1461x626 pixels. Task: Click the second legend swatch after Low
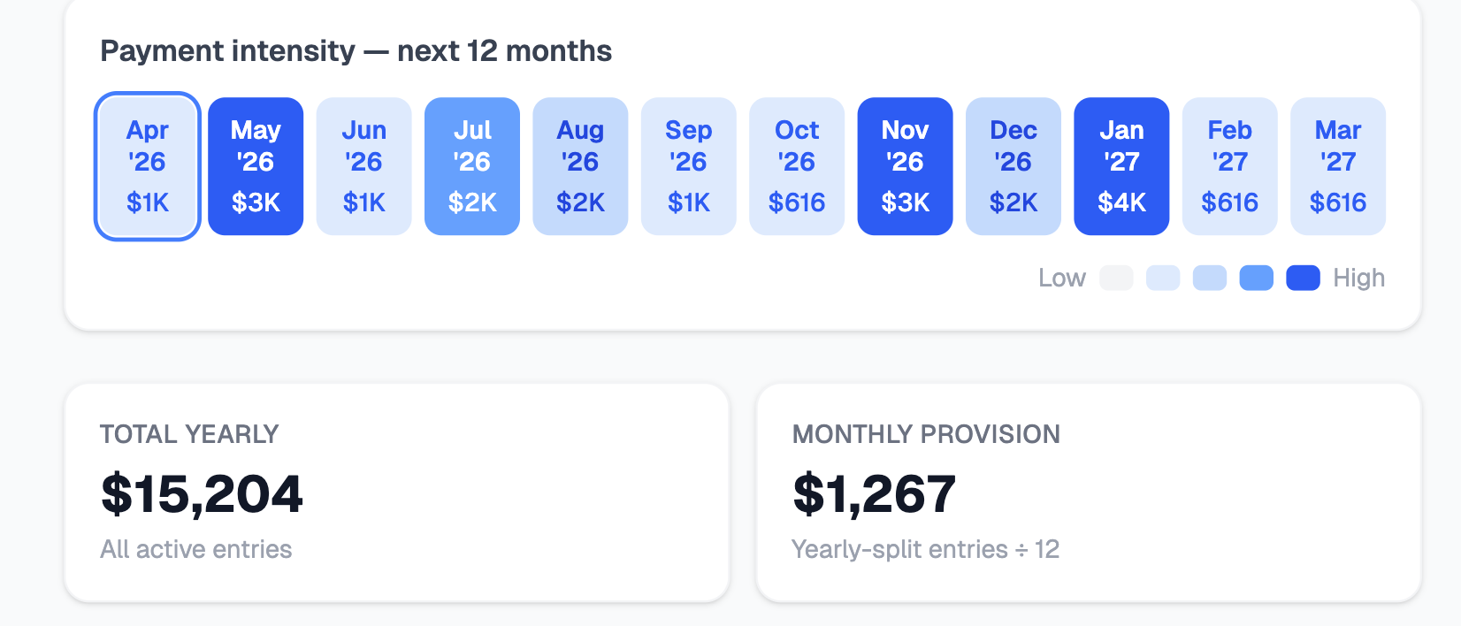[x=1163, y=278]
